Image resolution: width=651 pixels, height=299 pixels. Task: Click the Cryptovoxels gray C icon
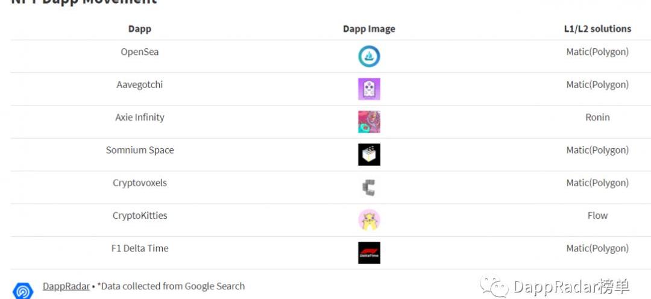pyautogui.click(x=369, y=187)
